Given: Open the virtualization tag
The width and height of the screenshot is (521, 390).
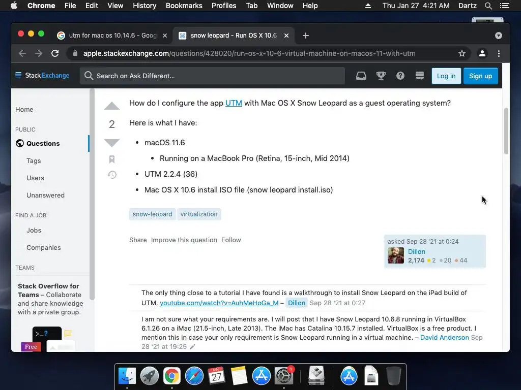Looking at the screenshot, I should point(199,214).
